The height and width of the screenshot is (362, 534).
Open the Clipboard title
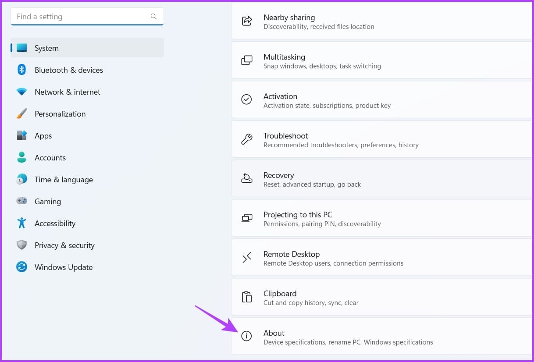click(x=280, y=294)
